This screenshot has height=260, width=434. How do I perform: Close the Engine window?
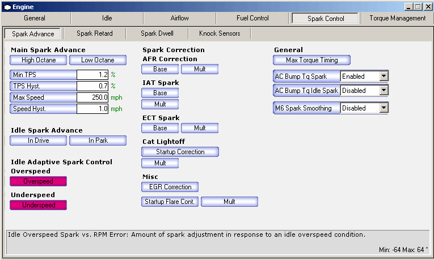(428, 7)
